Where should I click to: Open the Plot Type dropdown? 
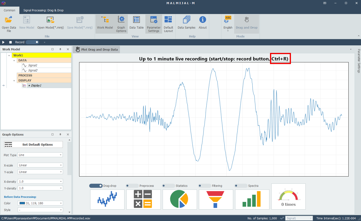point(40,155)
